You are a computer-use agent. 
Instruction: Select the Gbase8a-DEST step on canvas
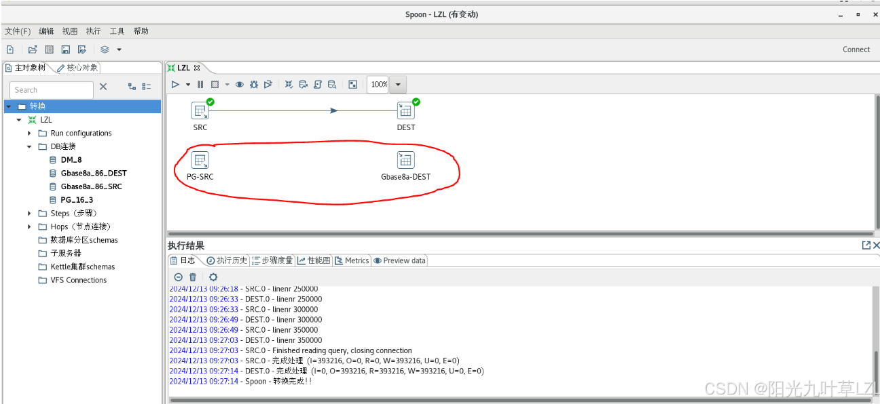(x=406, y=160)
